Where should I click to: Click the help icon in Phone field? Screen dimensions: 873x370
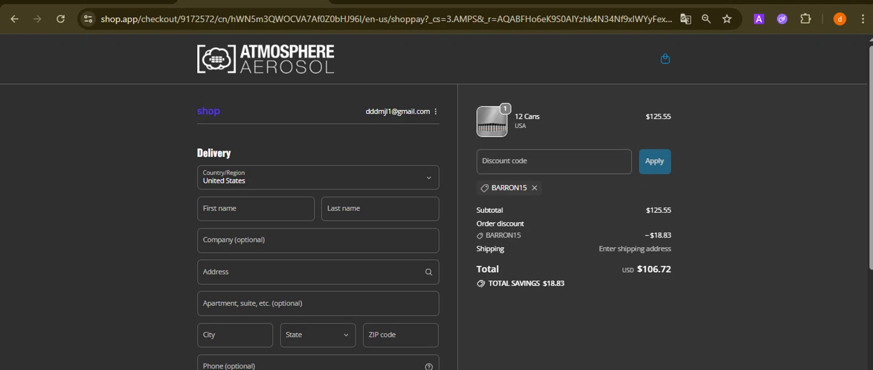click(x=428, y=367)
